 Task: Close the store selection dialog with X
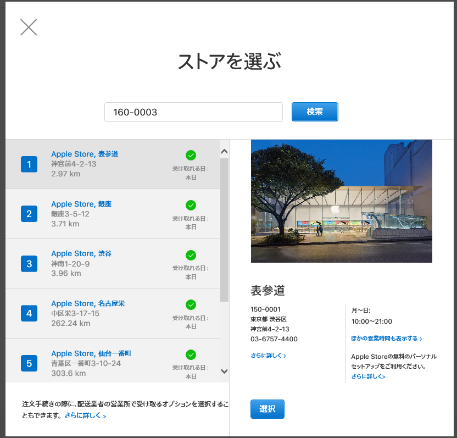pos(29,27)
